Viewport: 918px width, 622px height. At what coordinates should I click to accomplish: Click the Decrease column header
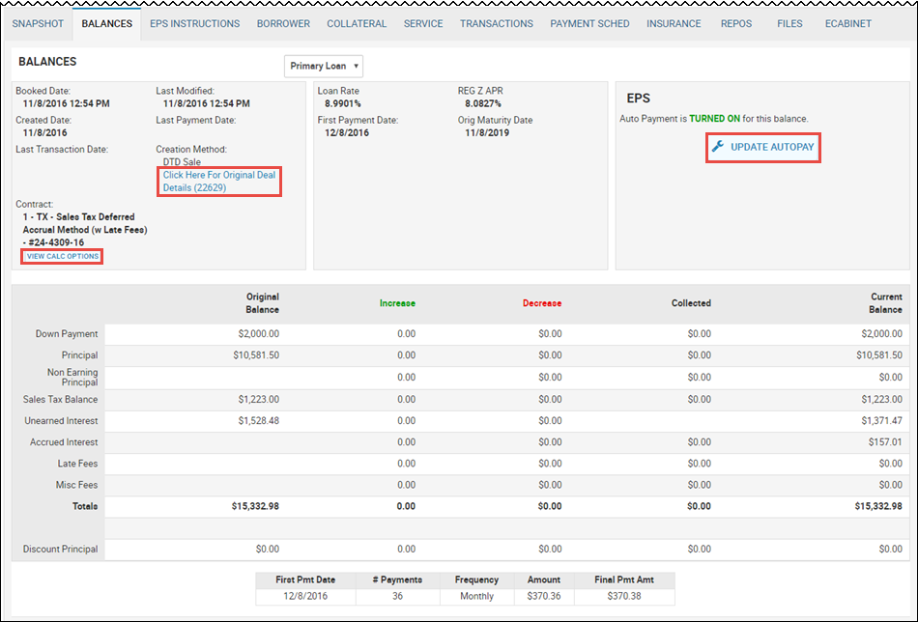pos(542,303)
